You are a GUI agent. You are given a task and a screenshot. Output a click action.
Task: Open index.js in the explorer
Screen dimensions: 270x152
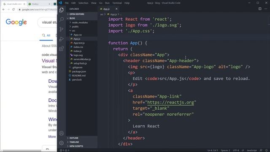[81, 51]
